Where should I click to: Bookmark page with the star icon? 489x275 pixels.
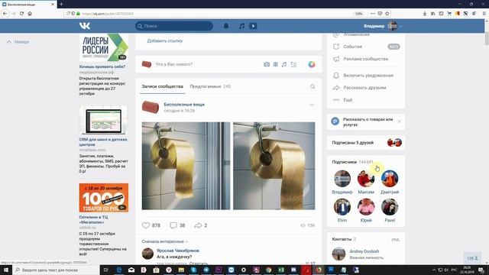(387, 14)
